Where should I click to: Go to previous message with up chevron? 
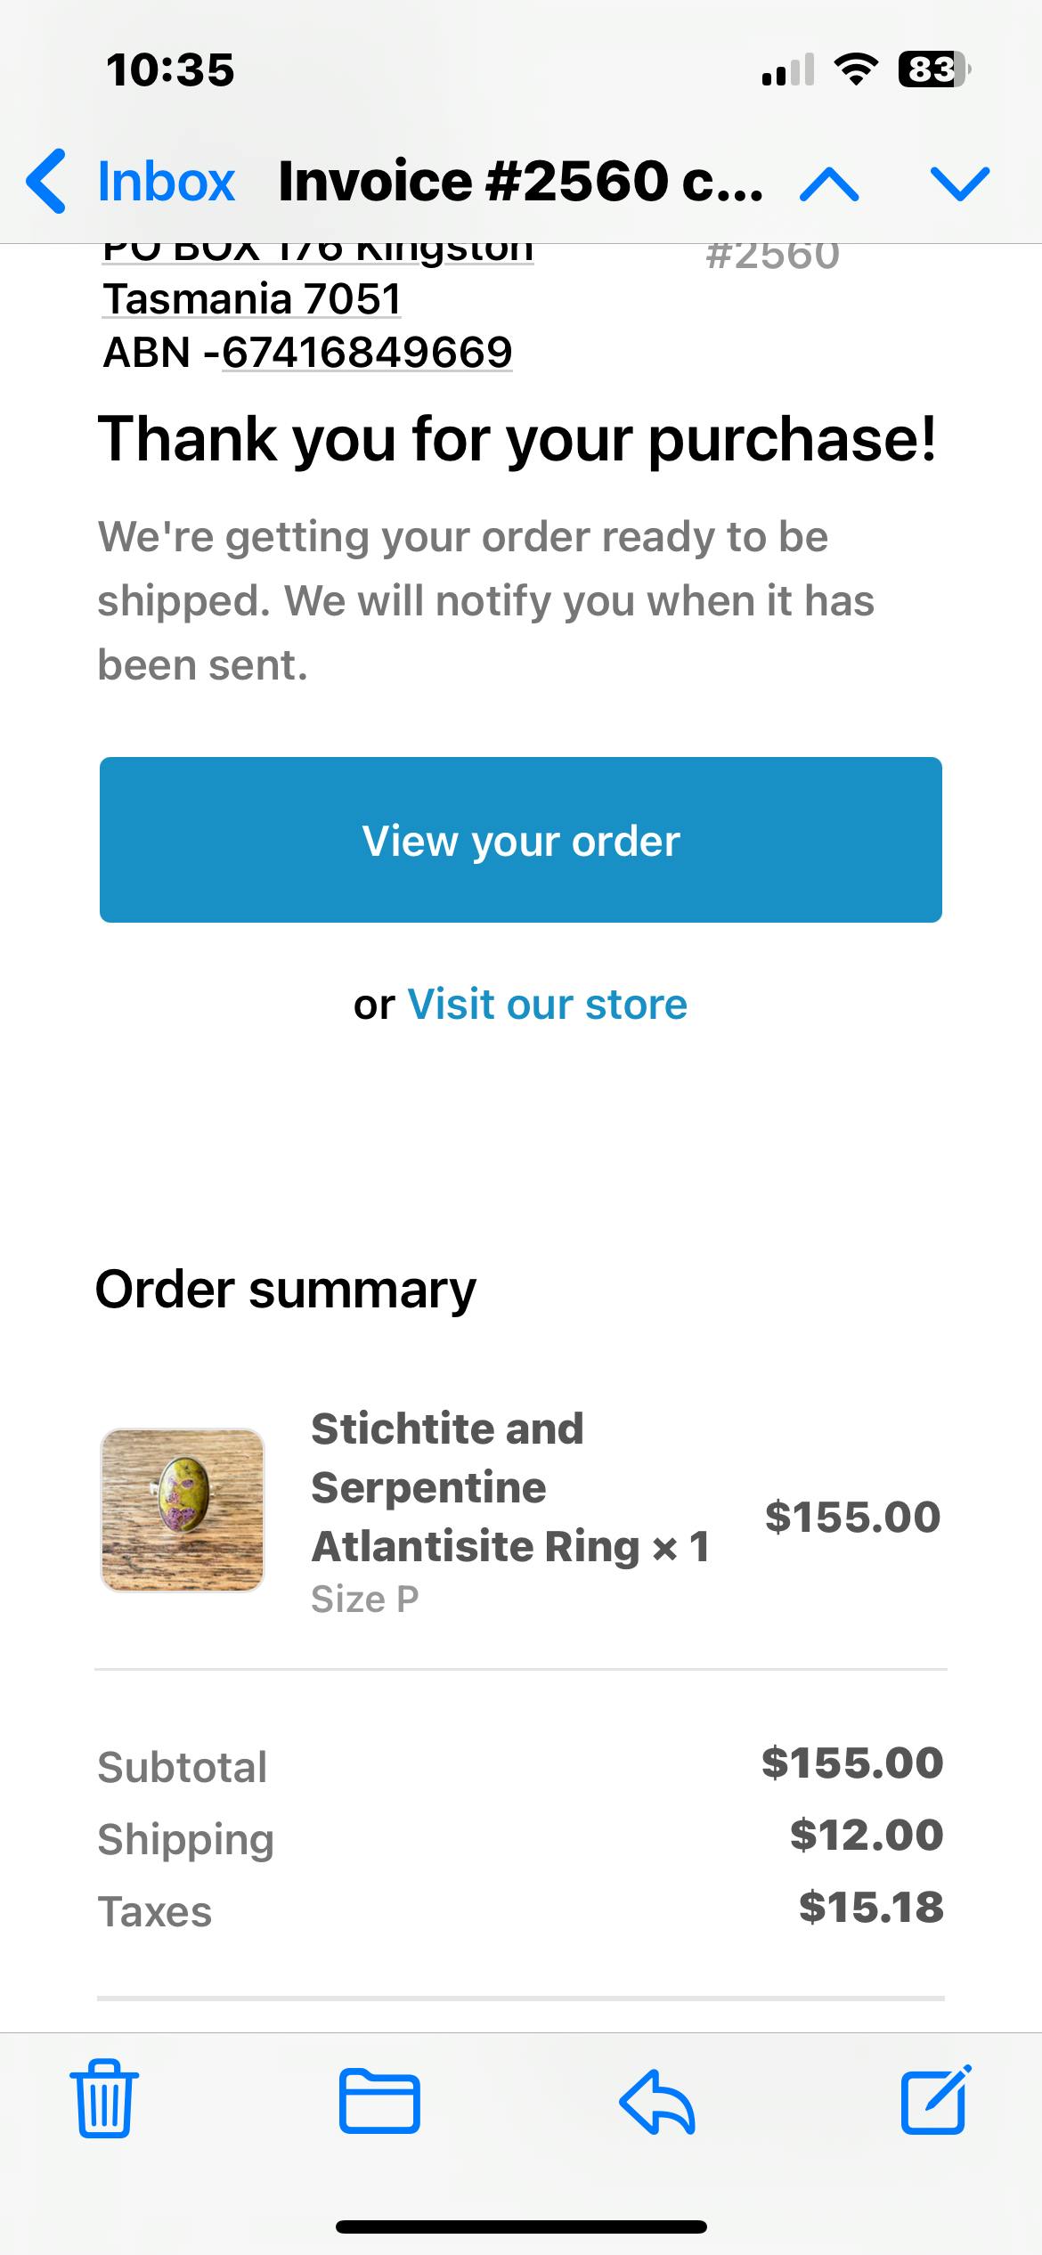click(x=829, y=184)
